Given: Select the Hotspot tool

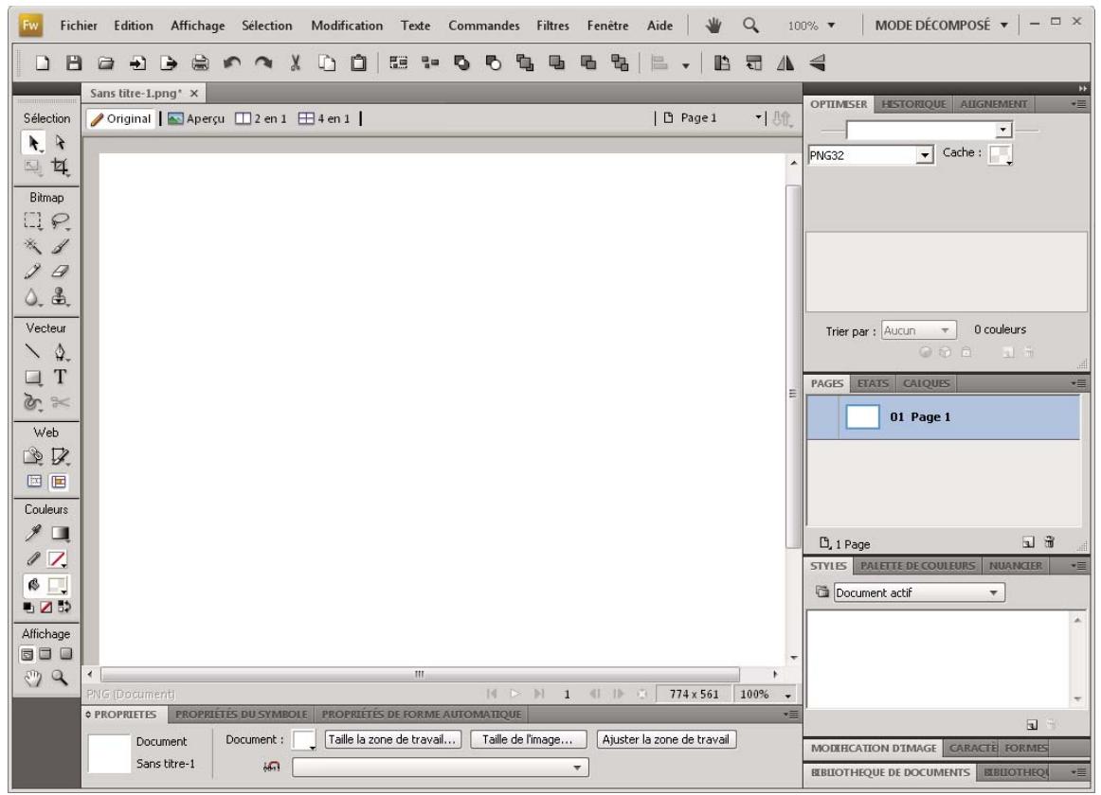Looking at the screenshot, I should coord(33,456).
